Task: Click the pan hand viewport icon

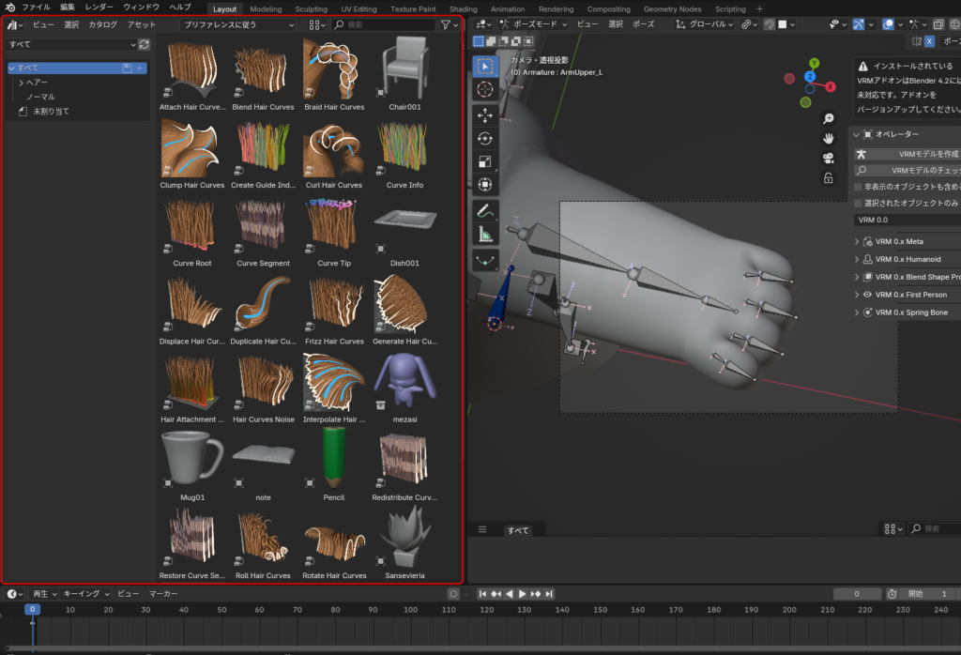Action: click(829, 139)
